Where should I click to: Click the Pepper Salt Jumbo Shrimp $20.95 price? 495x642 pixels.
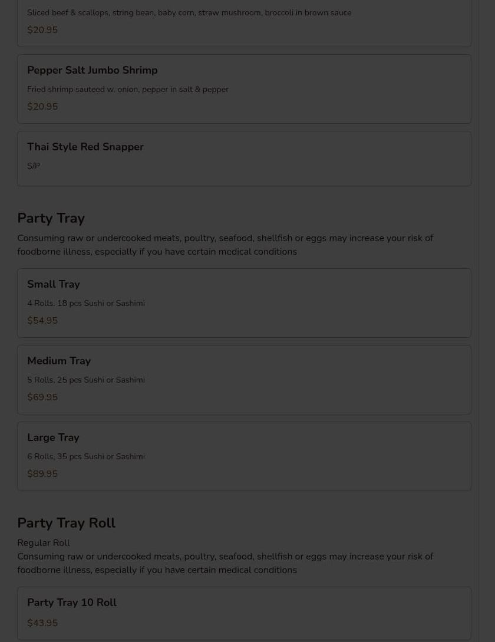[x=42, y=107]
